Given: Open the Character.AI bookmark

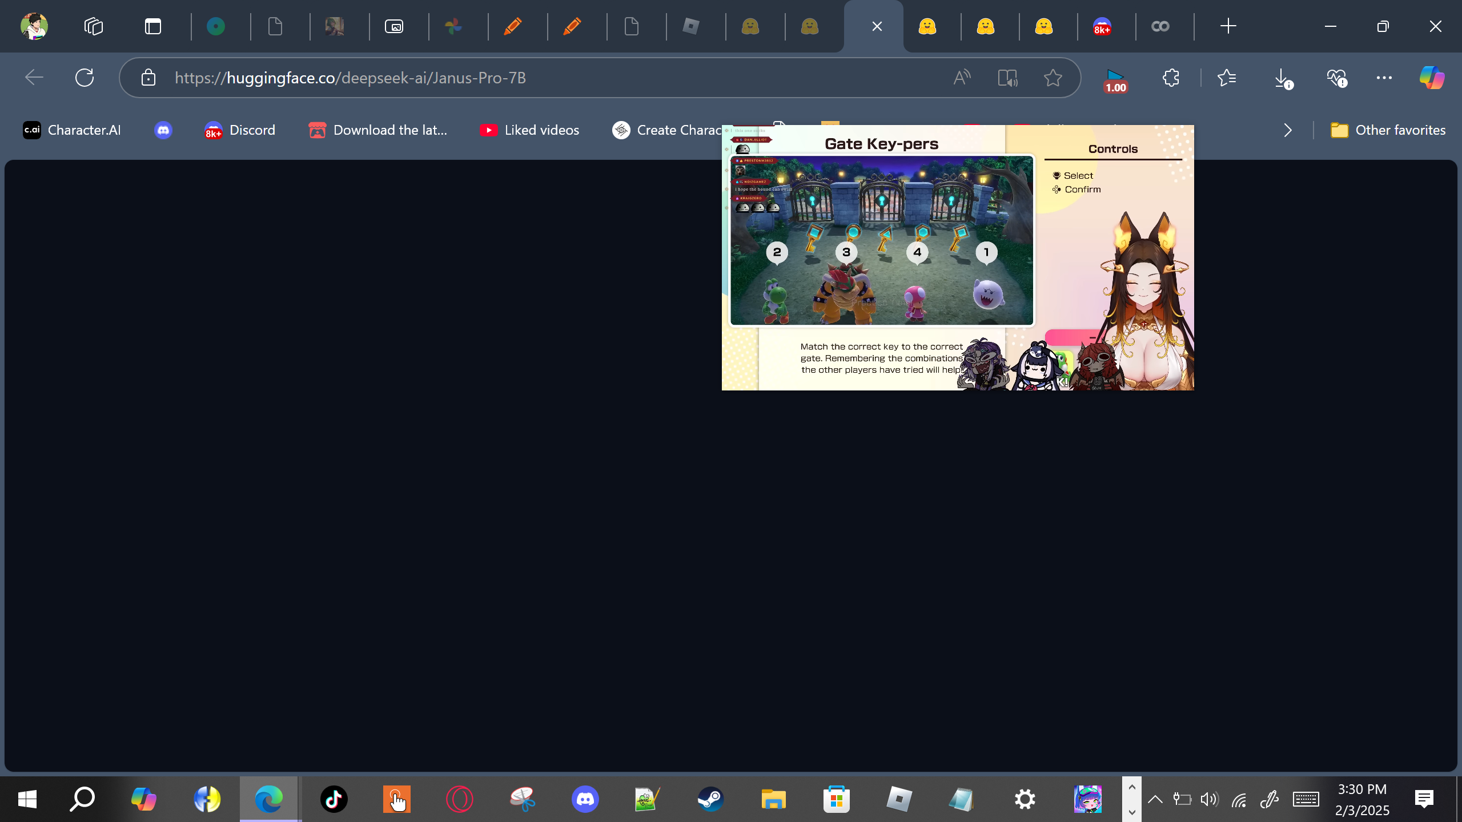Looking at the screenshot, I should click(72, 130).
